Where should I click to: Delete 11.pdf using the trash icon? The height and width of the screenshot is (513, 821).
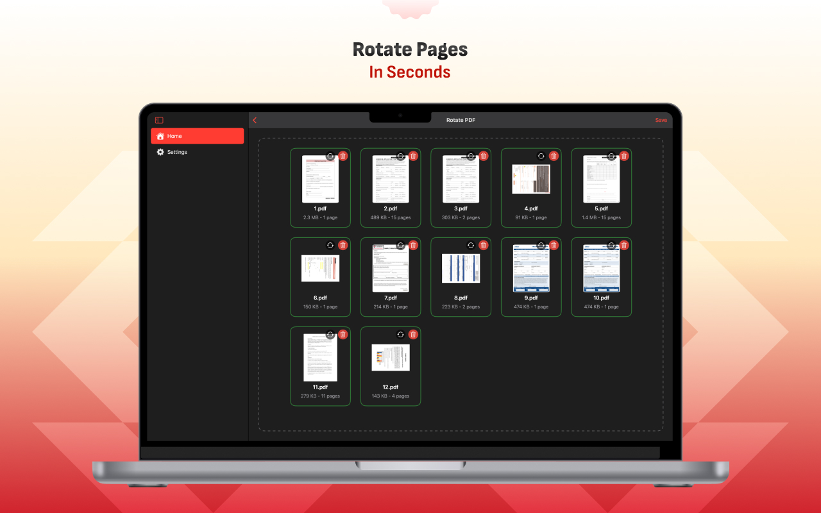(343, 334)
